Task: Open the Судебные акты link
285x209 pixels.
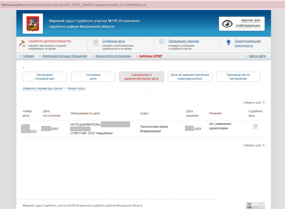Action: coord(114,41)
